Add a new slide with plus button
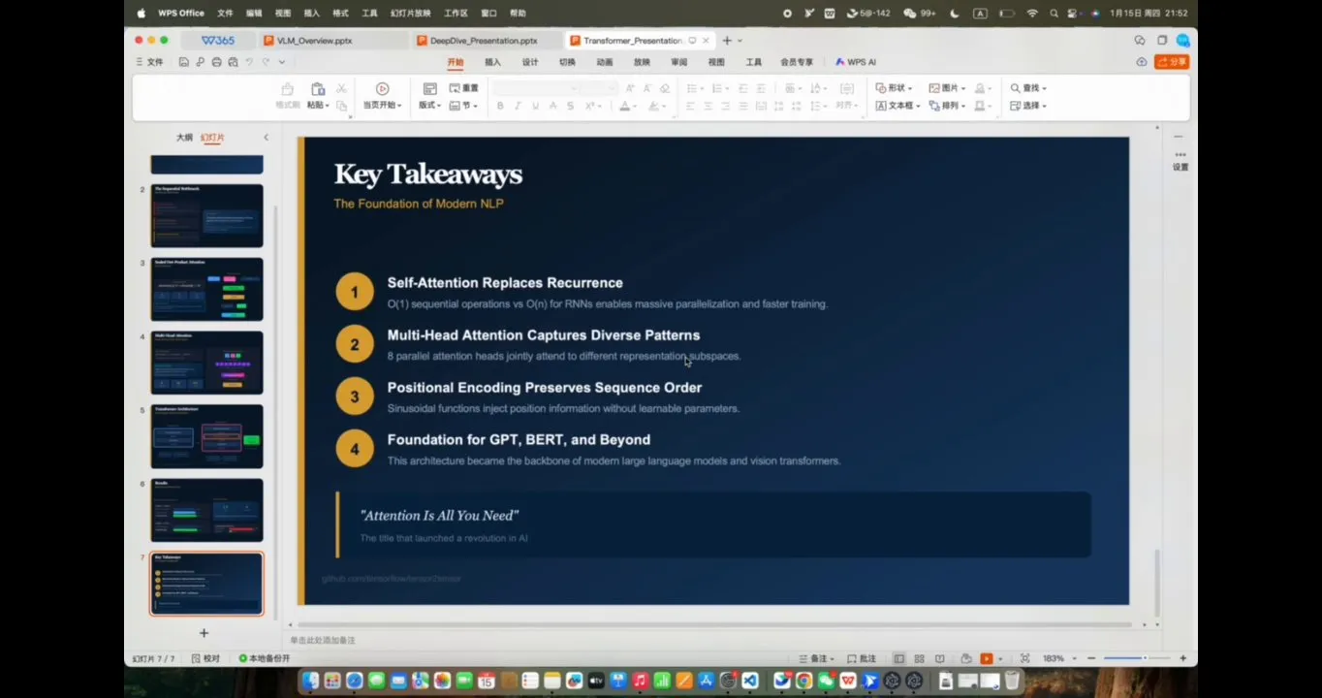This screenshot has height=698, width=1322. [204, 633]
